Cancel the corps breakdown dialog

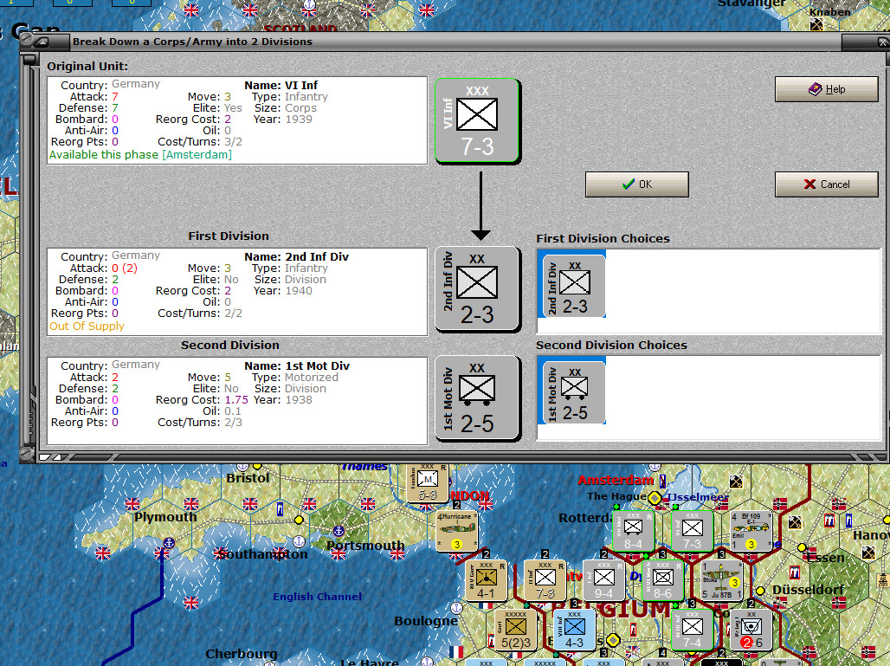click(x=827, y=184)
